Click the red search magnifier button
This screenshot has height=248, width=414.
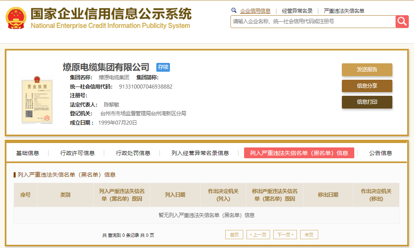click(402, 21)
